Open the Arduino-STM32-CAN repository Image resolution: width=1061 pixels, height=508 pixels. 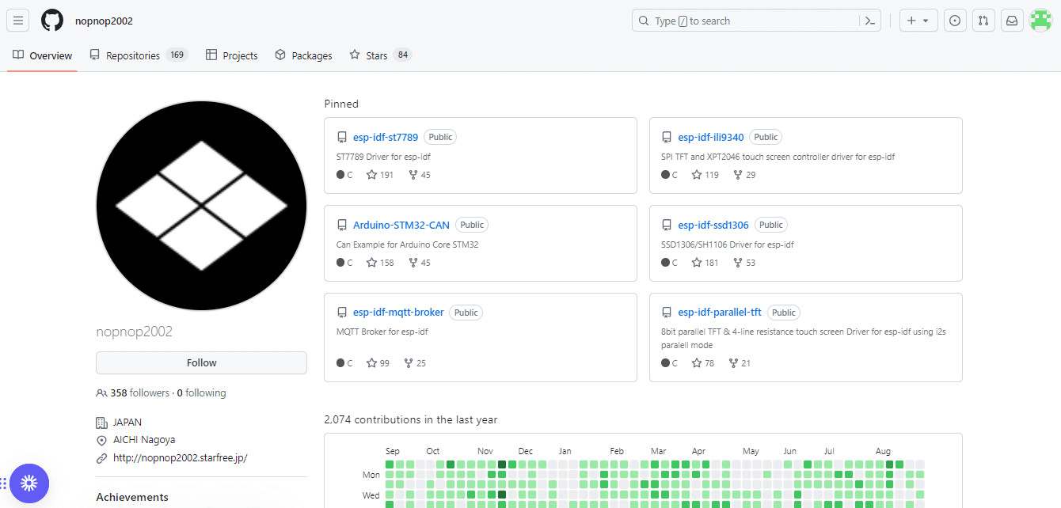401,225
